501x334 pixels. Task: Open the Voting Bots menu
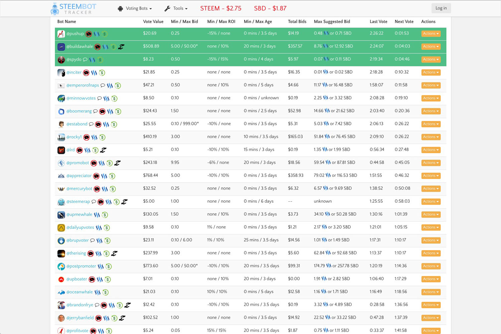click(x=135, y=8)
